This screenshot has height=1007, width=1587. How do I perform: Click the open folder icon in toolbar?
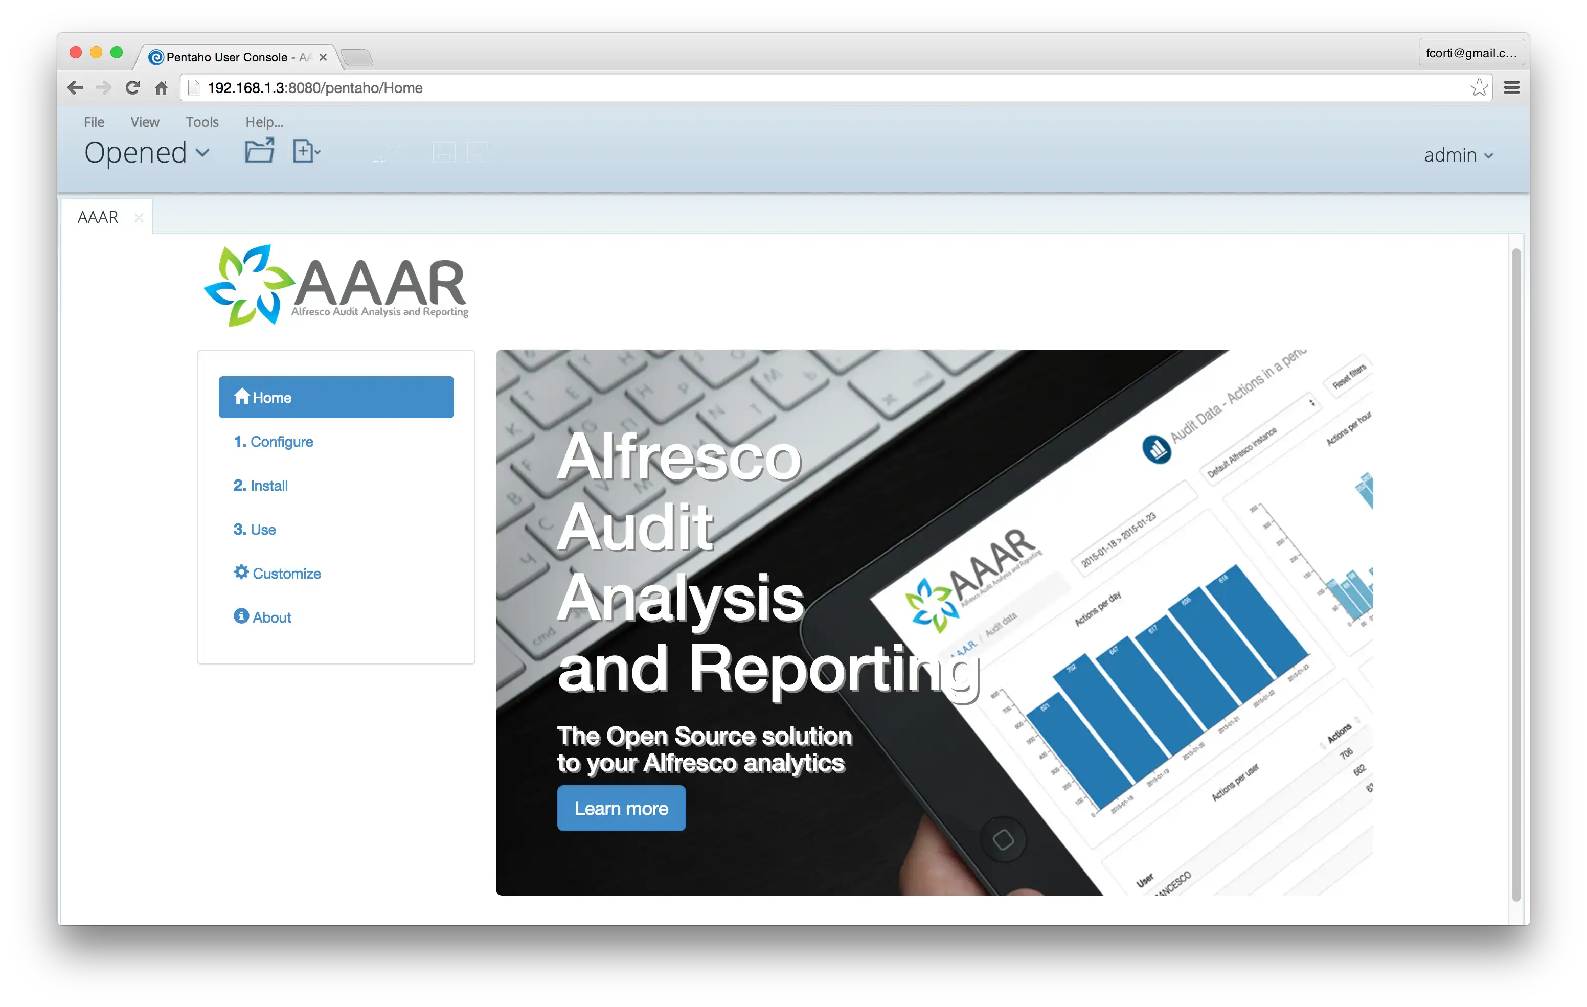tap(258, 150)
